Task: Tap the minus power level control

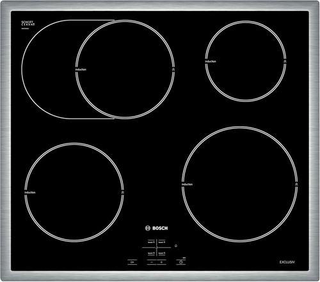Action: coord(152,262)
